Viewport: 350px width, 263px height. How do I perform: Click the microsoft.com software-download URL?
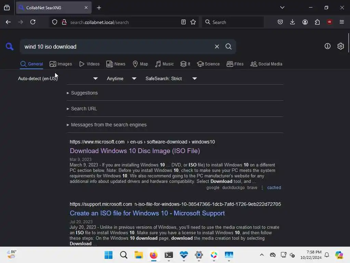pyautogui.click(x=142, y=142)
